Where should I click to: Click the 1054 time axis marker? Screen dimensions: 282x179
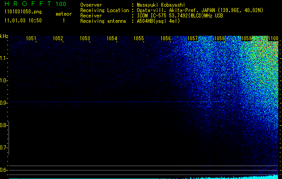pyautogui.click(x=112, y=38)
